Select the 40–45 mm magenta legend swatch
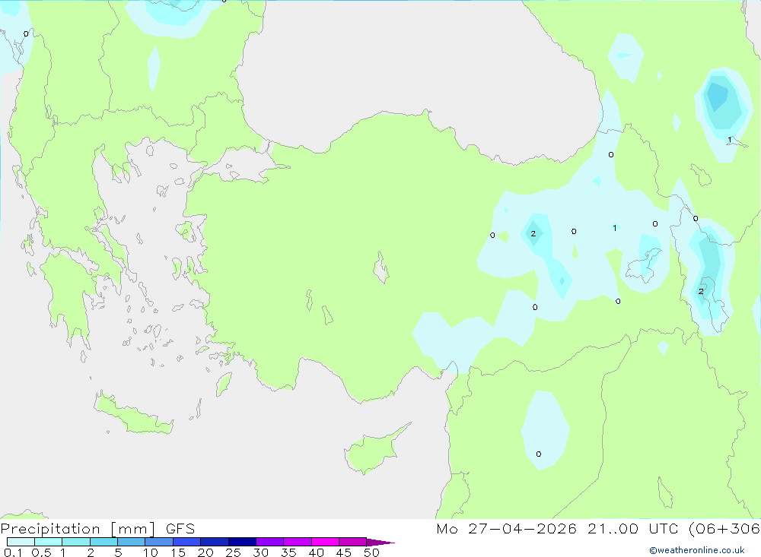761x557 pixels. pyautogui.click(x=325, y=542)
